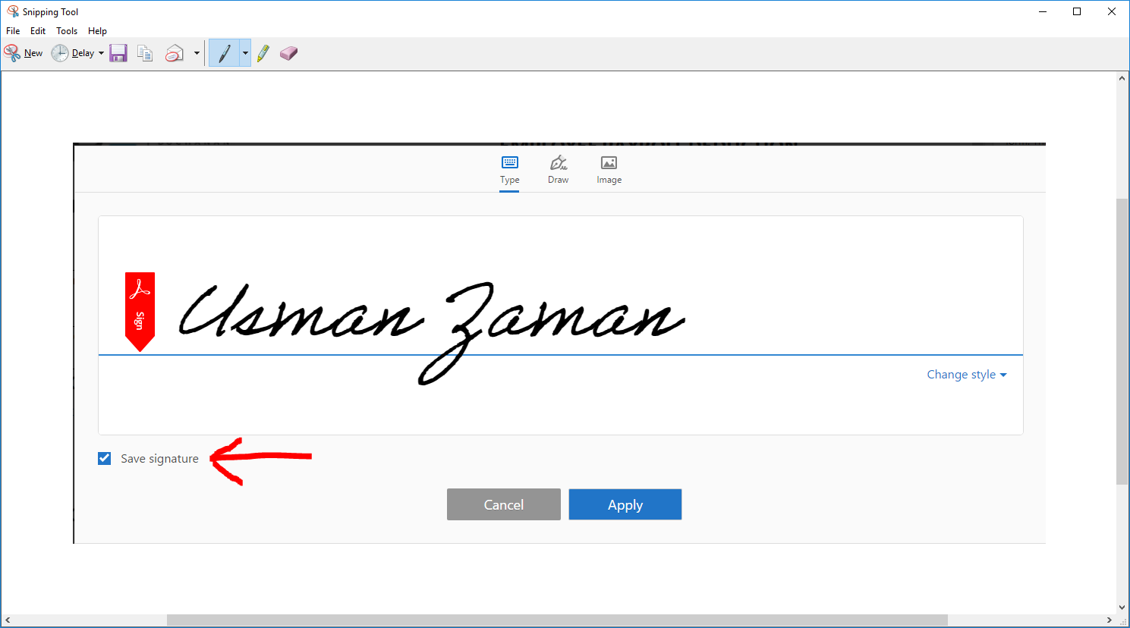This screenshot has width=1130, height=628.
Task: Select the Eraser tool
Action: (x=288, y=52)
